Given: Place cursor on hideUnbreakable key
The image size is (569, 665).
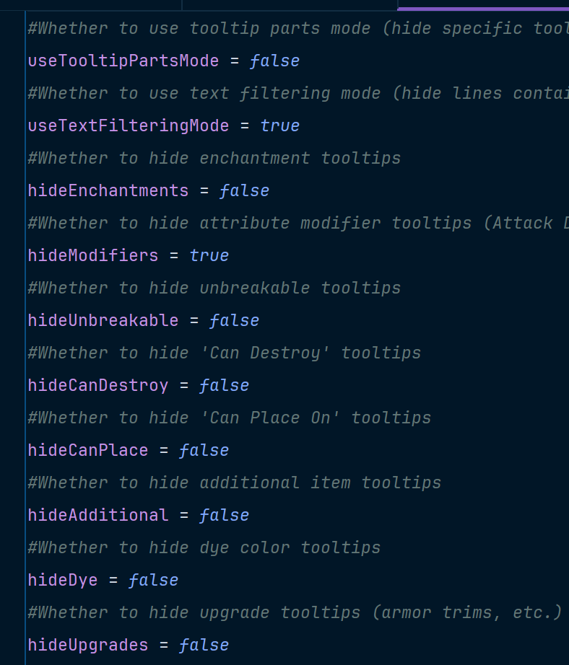Looking at the screenshot, I should point(103,321).
